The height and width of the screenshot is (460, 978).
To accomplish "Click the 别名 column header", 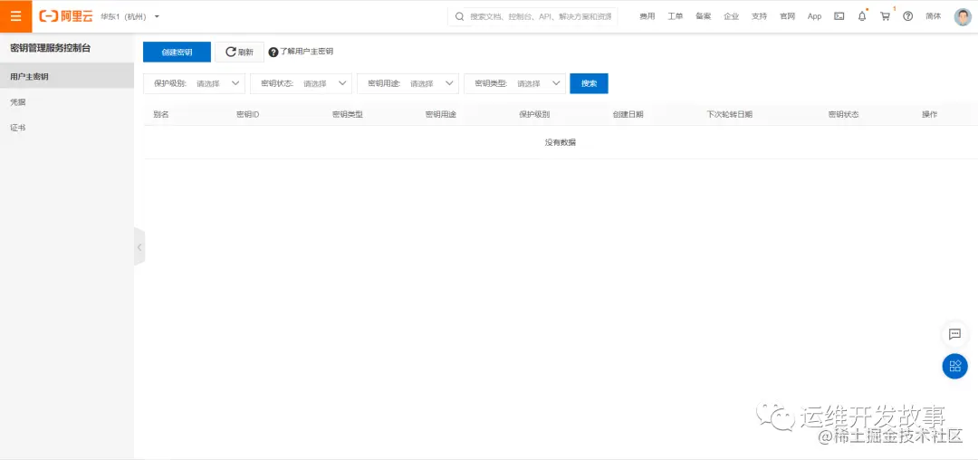I will tap(161, 115).
